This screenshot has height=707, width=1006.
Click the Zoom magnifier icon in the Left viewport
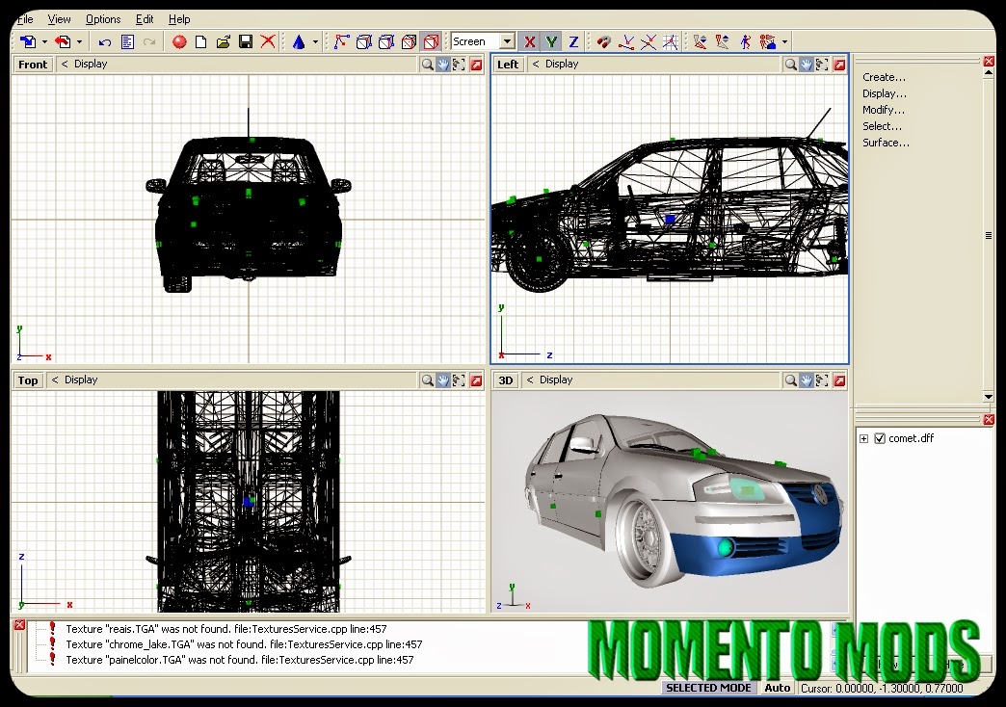(792, 64)
